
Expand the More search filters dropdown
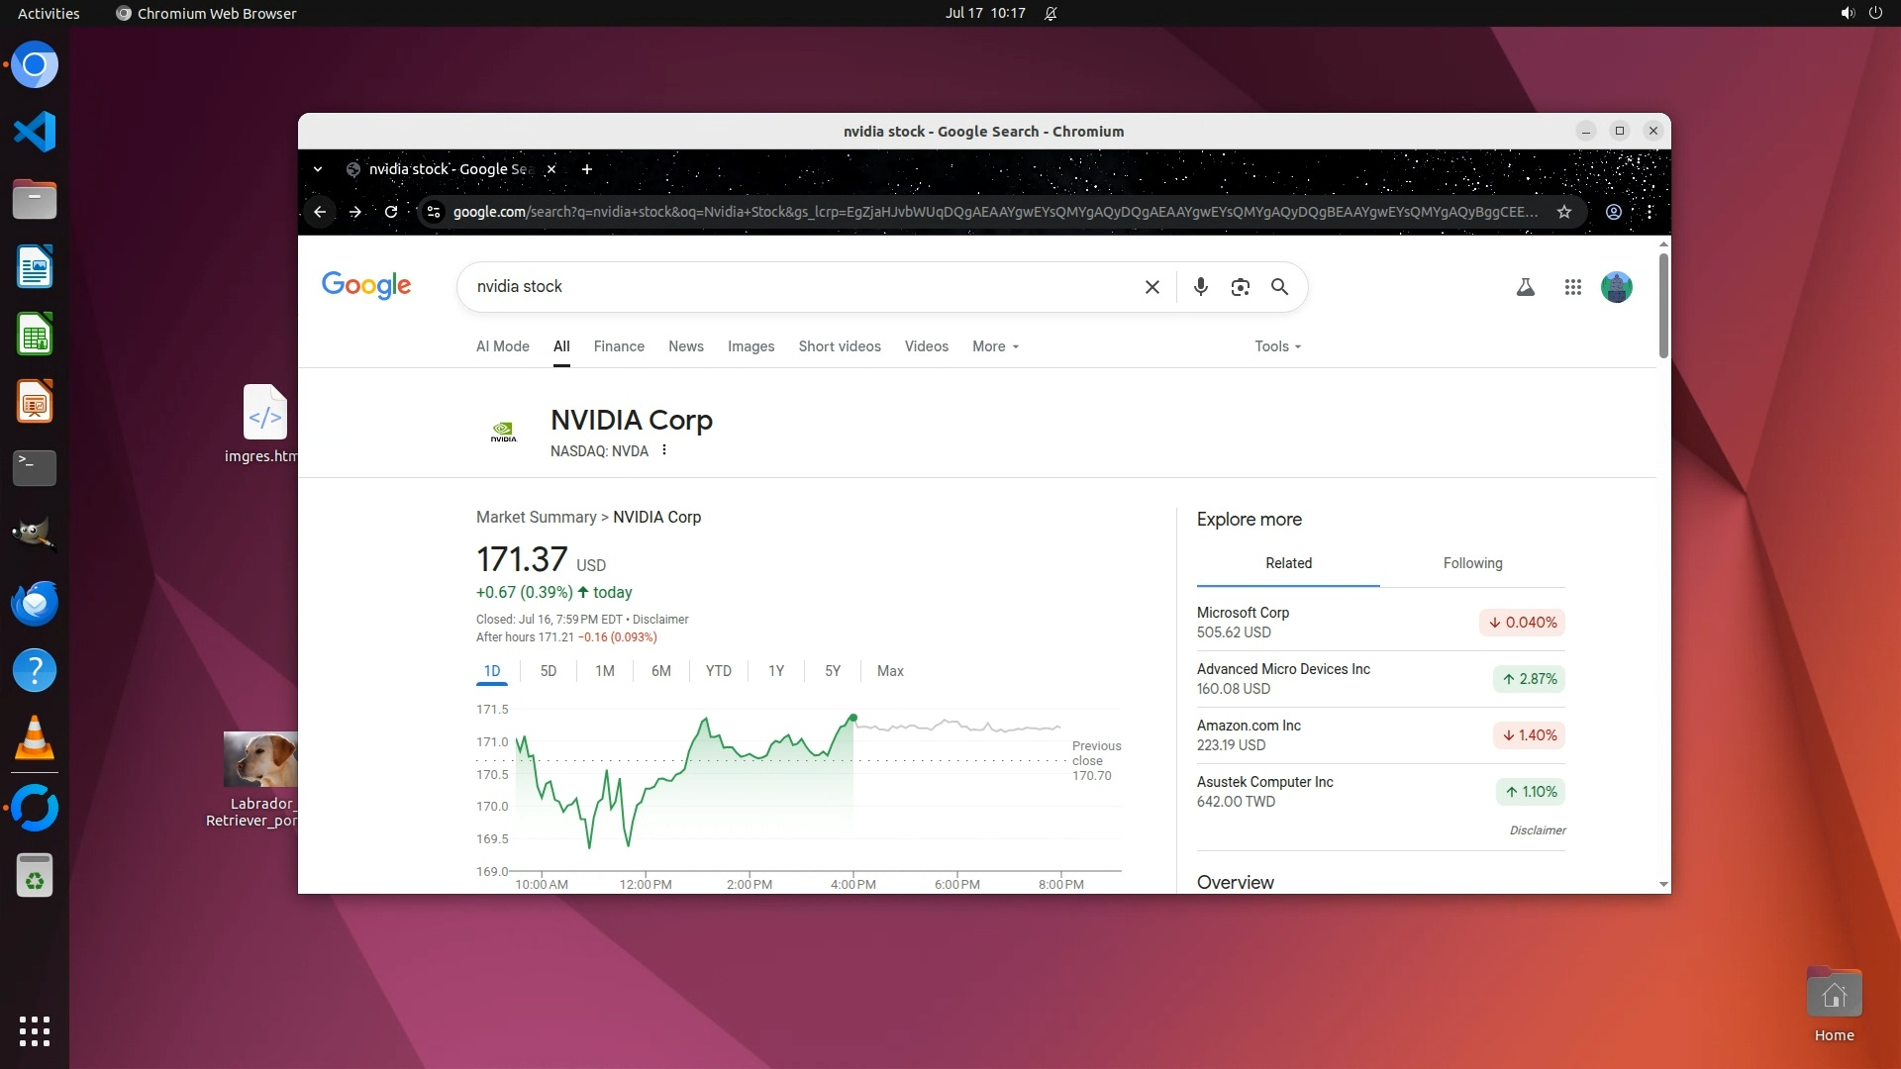tap(995, 346)
